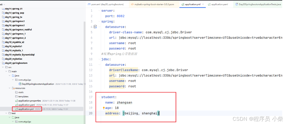Select day19_mybatis_DynamicSql module
The image size is (284, 124).
click(x=20, y=55)
